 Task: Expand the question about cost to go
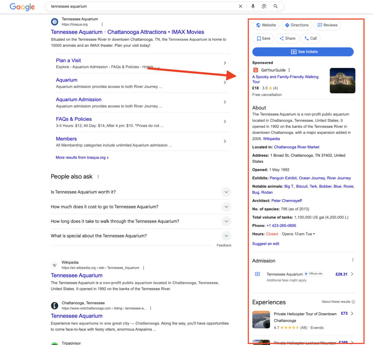226,207
